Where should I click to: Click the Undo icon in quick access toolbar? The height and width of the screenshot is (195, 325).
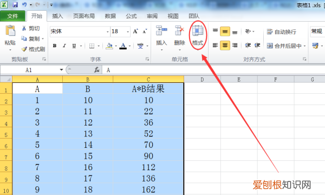(24, 4)
